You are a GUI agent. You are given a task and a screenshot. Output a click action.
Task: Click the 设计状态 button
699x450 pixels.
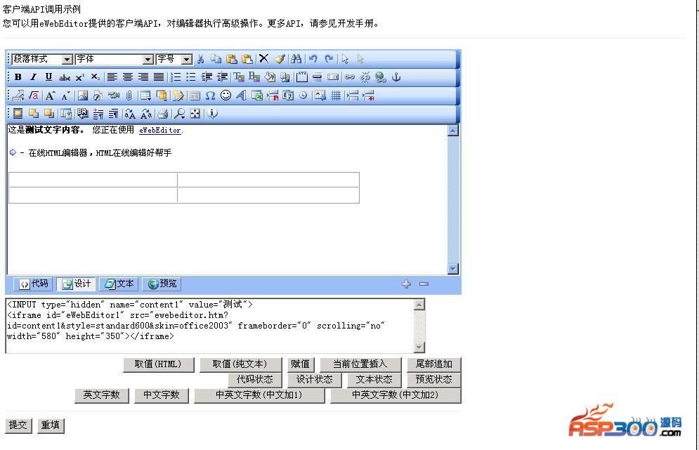point(315,380)
